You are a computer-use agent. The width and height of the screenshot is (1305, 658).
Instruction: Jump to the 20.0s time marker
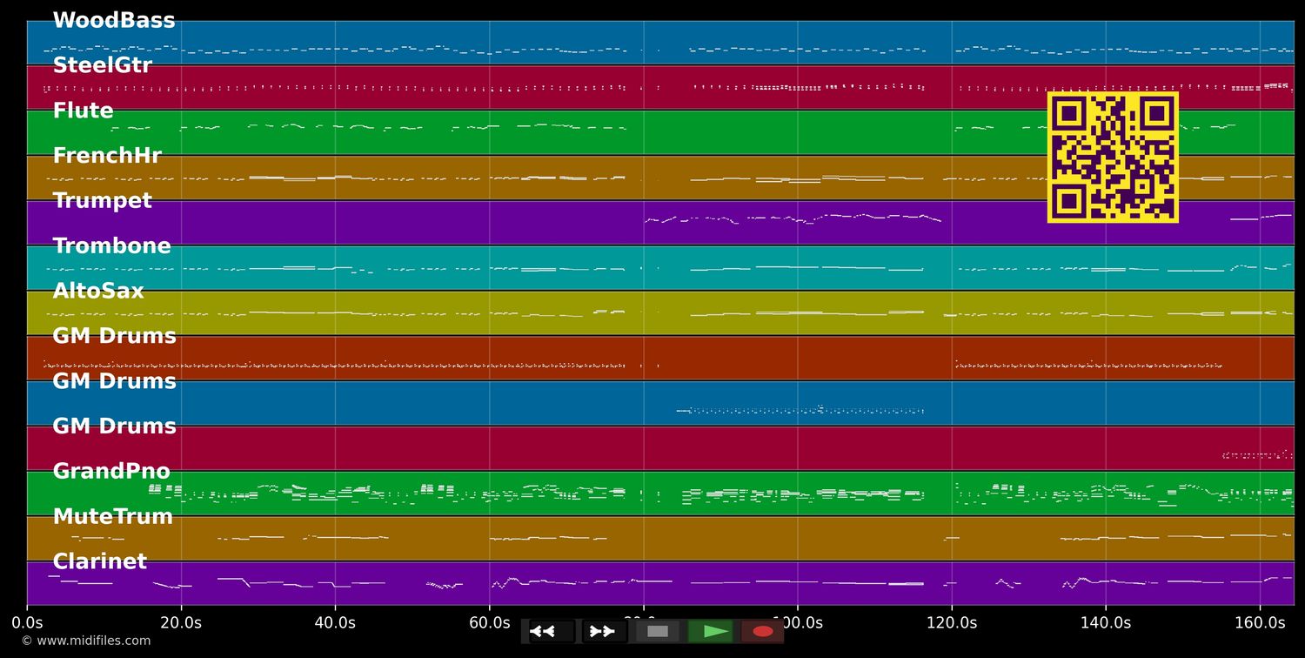[181, 623]
